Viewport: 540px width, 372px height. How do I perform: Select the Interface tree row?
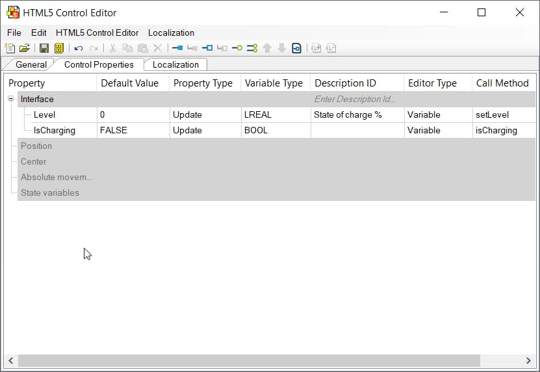(277, 100)
